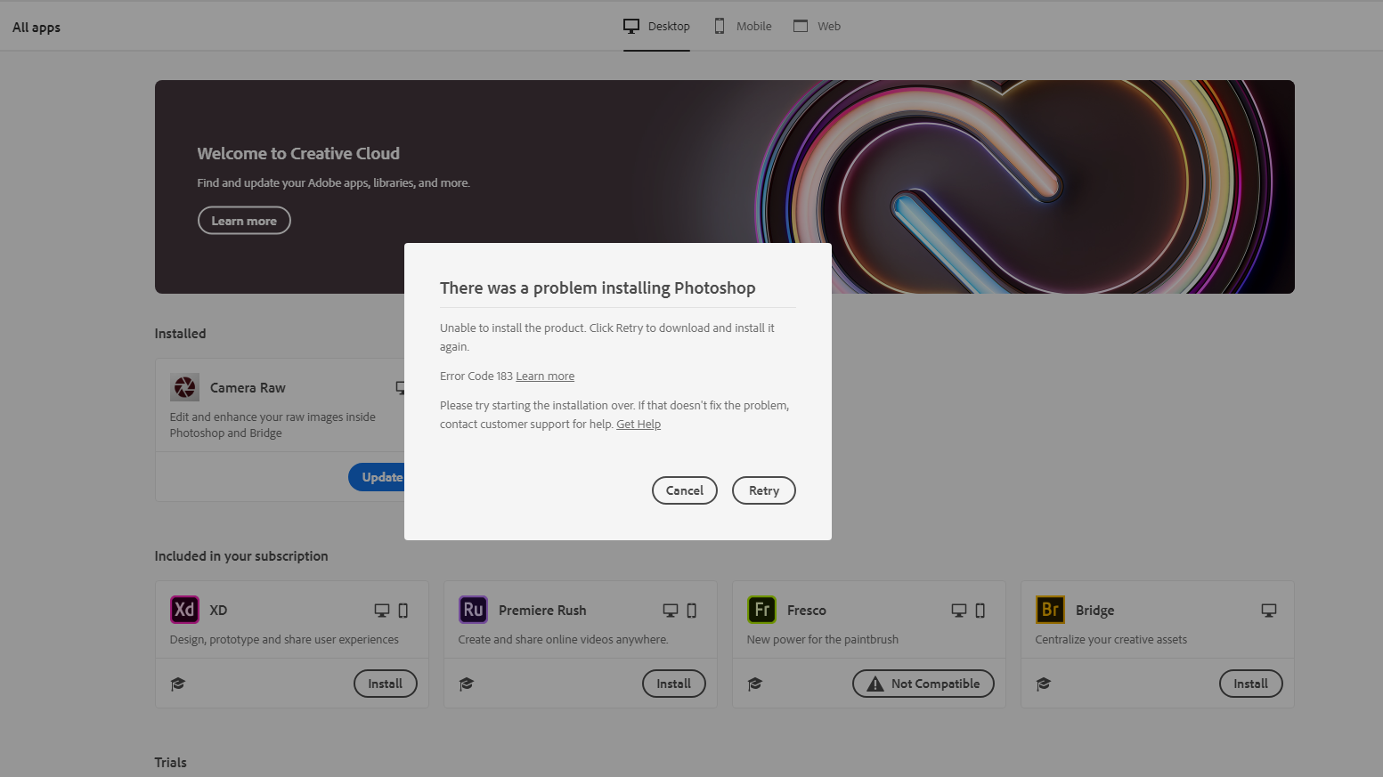Image resolution: width=1383 pixels, height=777 pixels.
Task: Open Learn more link beside Error Code 183
Action: coord(545,376)
